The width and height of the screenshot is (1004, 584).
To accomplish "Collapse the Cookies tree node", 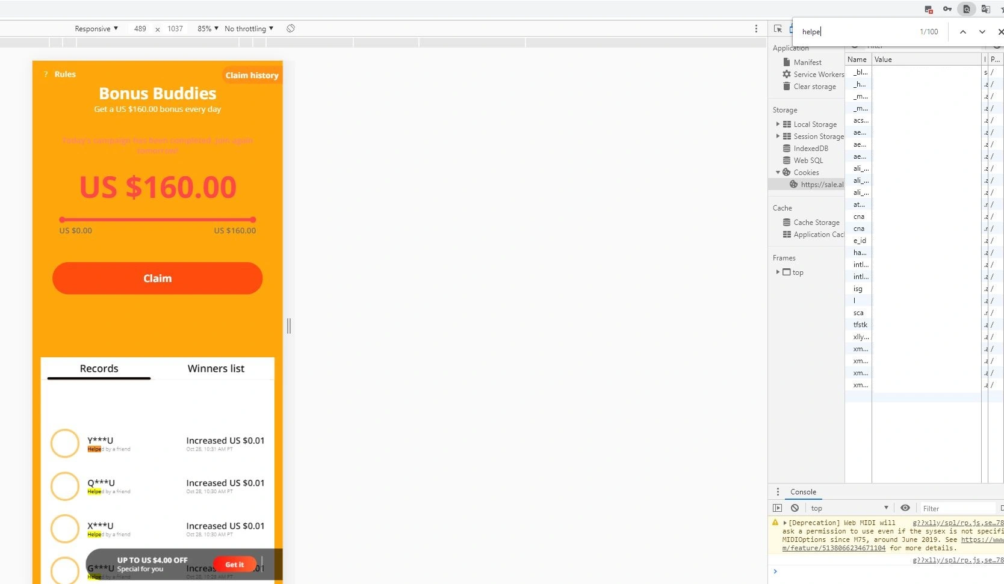I will pos(778,172).
